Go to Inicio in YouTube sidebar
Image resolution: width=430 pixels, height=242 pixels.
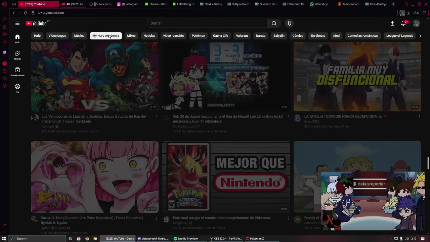click(x=17, y=39)
